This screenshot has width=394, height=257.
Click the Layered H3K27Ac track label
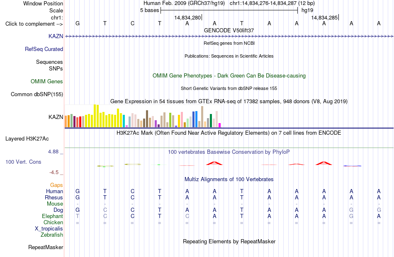click(x=27, y=139)
